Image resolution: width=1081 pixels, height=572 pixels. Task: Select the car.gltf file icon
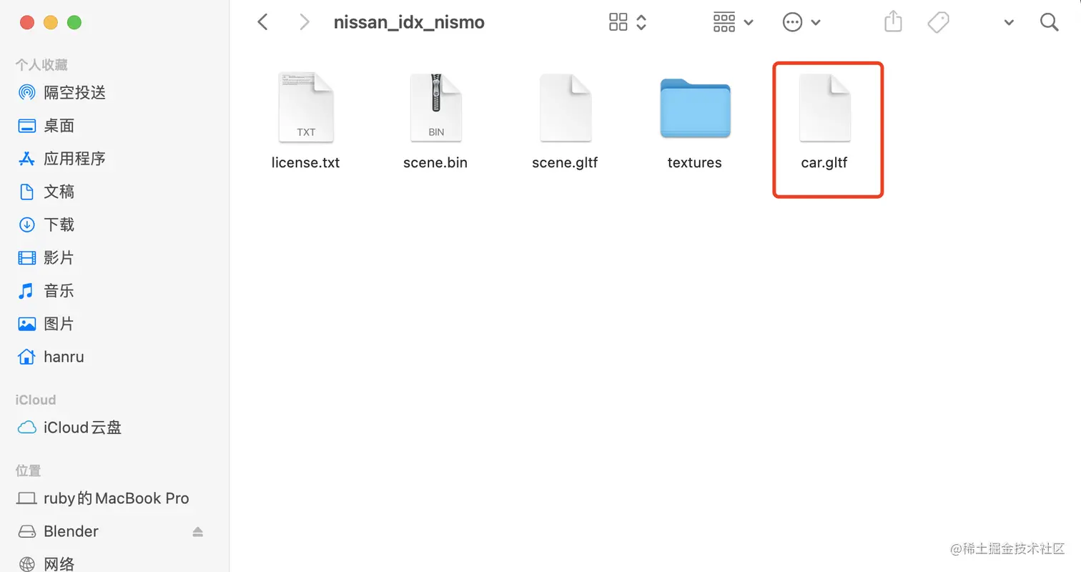click(x=824, y=107)
